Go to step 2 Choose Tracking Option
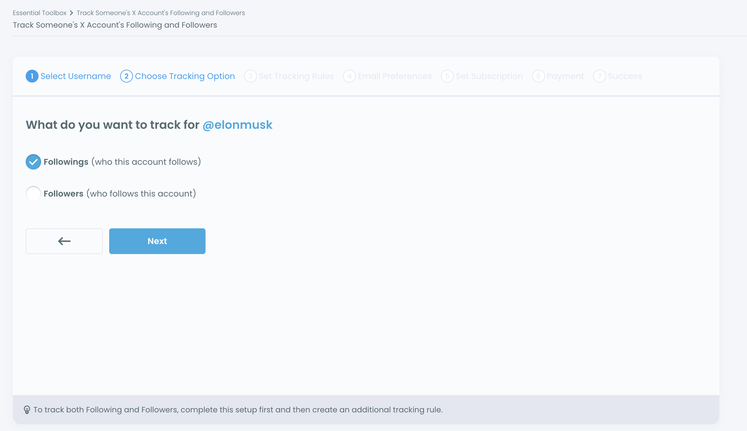The image size is (747, 431). click(178, 76)
